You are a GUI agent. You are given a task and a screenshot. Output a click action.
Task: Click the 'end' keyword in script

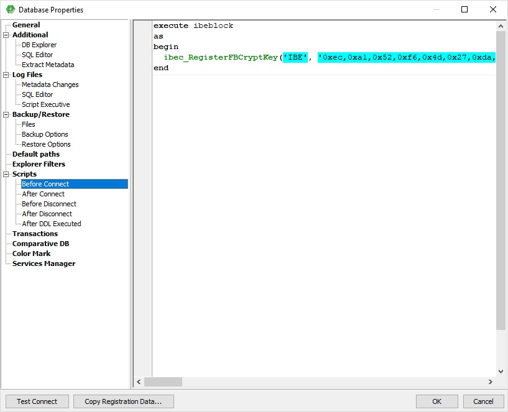point(161,68)
